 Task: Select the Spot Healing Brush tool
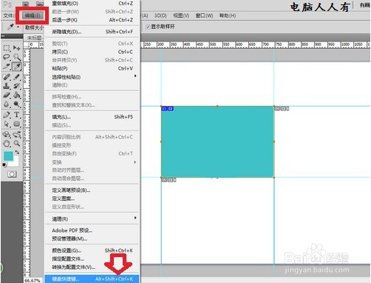coord(7,77)
